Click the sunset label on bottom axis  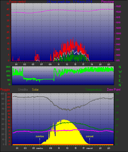pos(90,148)
